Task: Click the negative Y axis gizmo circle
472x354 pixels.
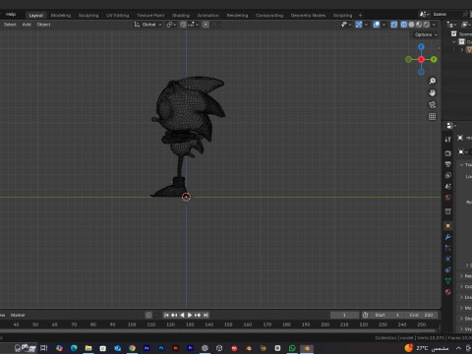Action: [x=408, y=59]
